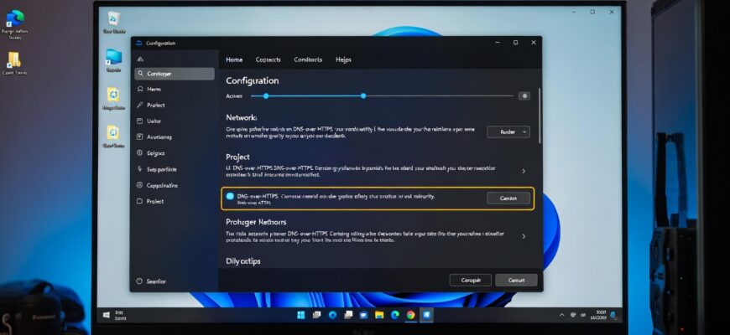Open File Explorer from the taskbar
Image resolution: width=730 pixels, height=335 pixels.
click(379, 315)
